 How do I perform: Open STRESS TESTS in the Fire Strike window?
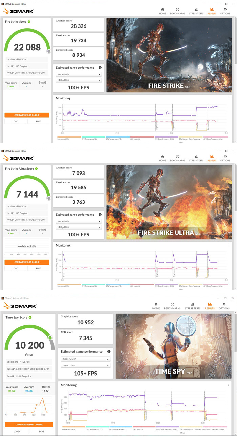pos(196,11)
